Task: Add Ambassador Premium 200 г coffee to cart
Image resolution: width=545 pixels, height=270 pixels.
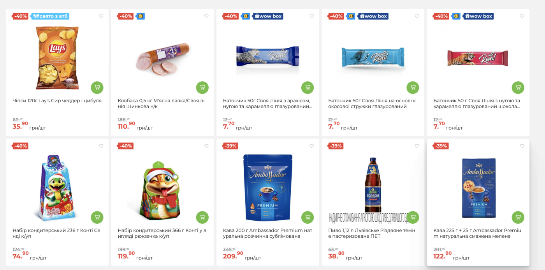Action: click(308, 217)
